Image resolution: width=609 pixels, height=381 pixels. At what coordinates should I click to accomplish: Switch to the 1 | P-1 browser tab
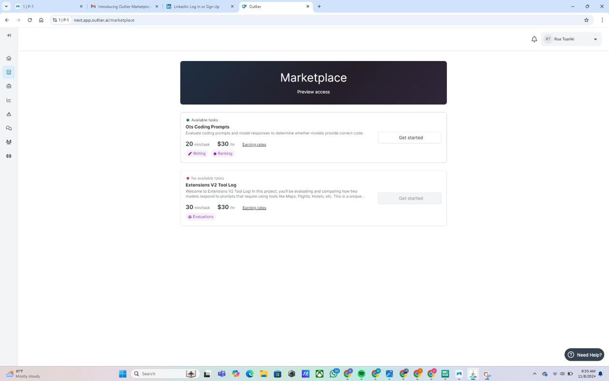(48, 7)
